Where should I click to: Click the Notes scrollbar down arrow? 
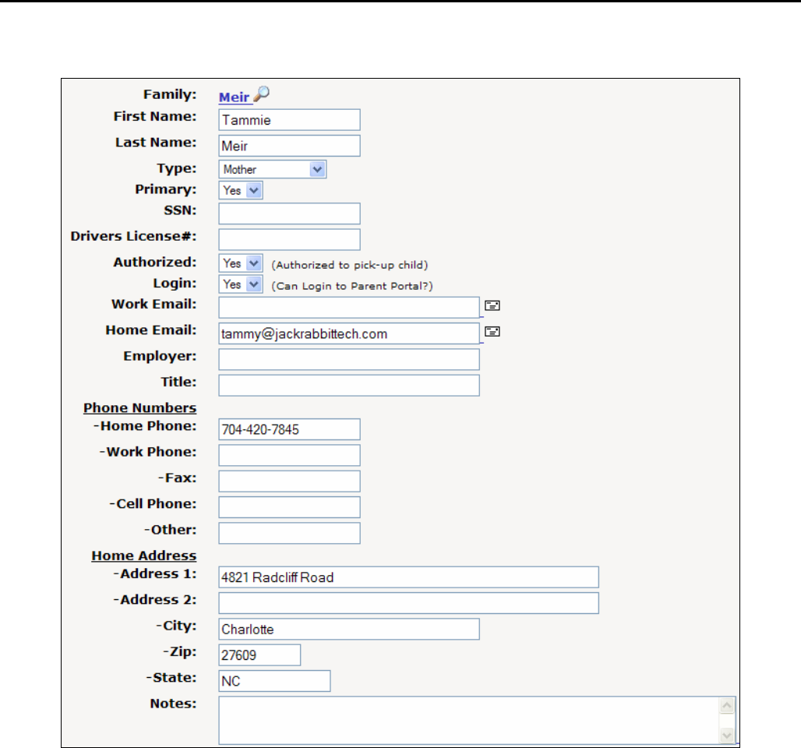click(727, 736)
